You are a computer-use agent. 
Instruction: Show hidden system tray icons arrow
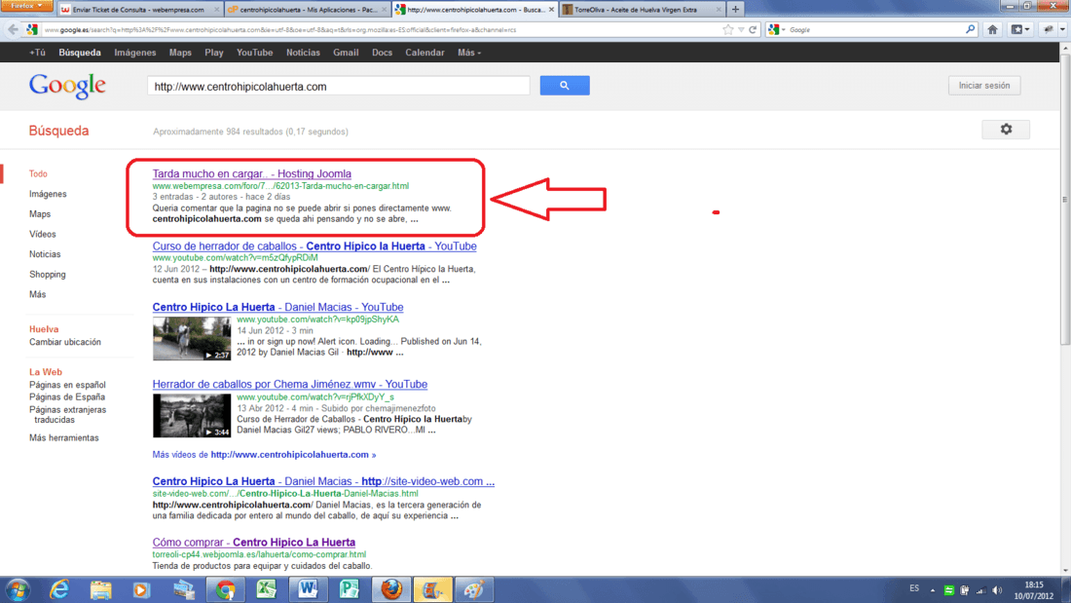click(933, 590)
